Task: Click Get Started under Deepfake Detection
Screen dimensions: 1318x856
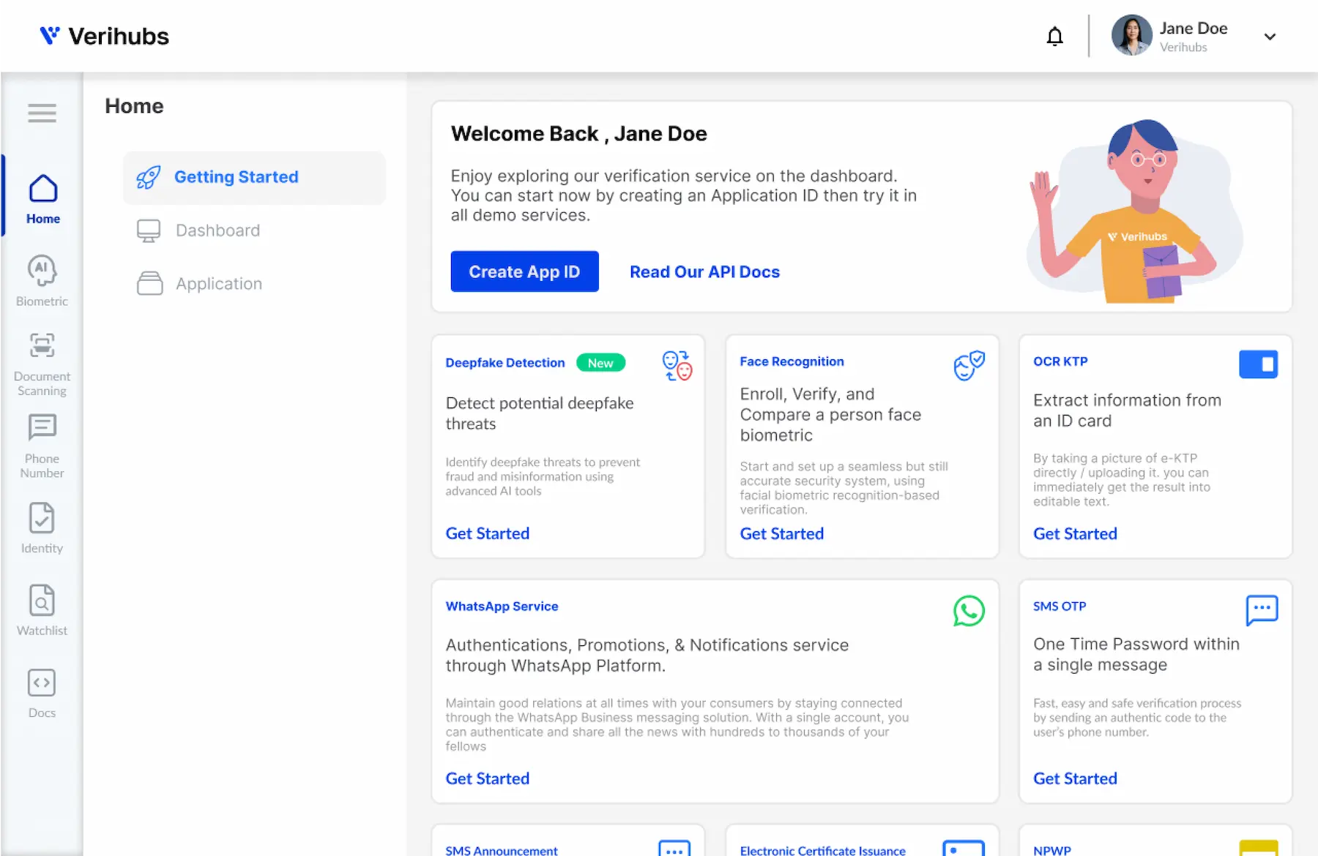Action: [x=487, y=533]
